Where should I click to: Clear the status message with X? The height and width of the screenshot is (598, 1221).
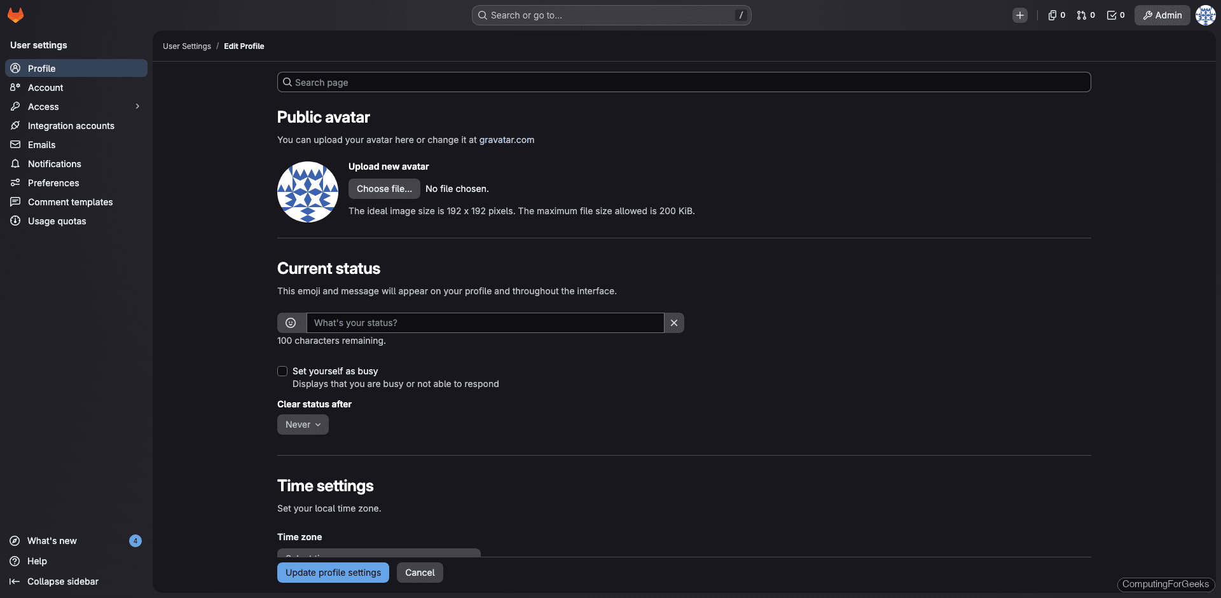673,322
